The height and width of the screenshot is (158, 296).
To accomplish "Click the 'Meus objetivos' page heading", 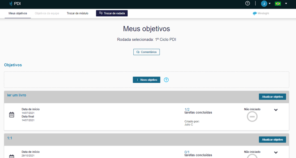I will click(146, 29).
